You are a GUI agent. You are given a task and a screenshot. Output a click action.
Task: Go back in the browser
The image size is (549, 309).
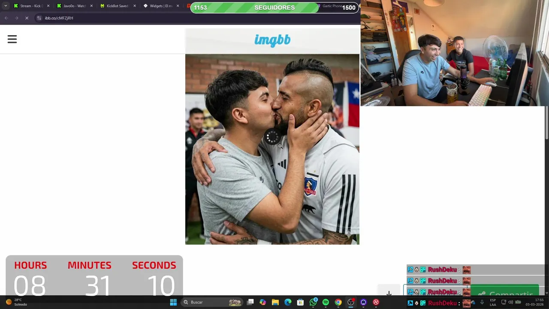(6, 18)
